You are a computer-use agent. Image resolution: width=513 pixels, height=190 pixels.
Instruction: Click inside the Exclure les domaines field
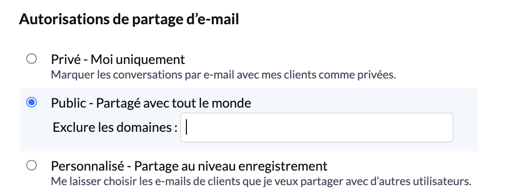click(x=317, y=127)
